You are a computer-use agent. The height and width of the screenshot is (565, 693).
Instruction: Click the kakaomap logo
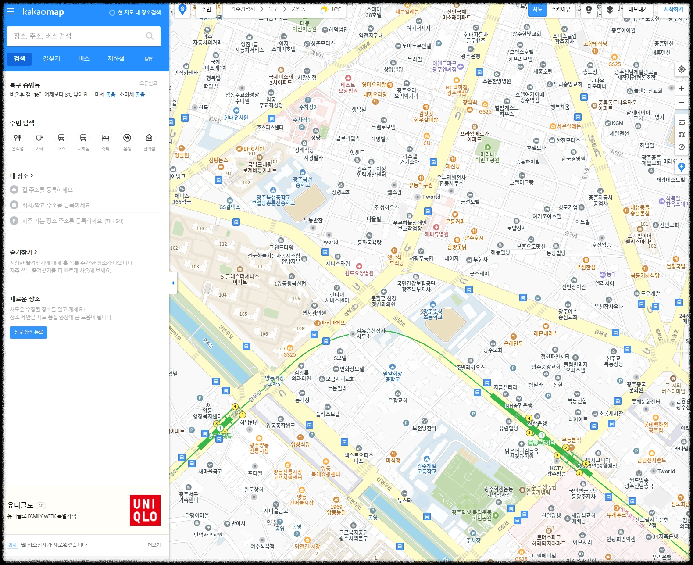[x=43, y=12]
